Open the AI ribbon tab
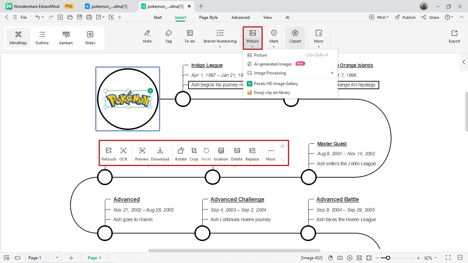The height and width of the screenshot is (263, 468). click(x=287, y=17)
